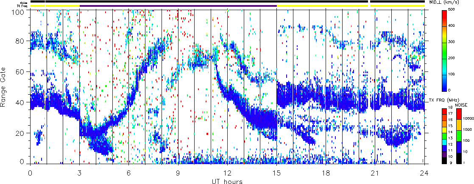Click the '3' tick label on the UT hours axis
Screen dimensions: 474x184
(80, 173)
